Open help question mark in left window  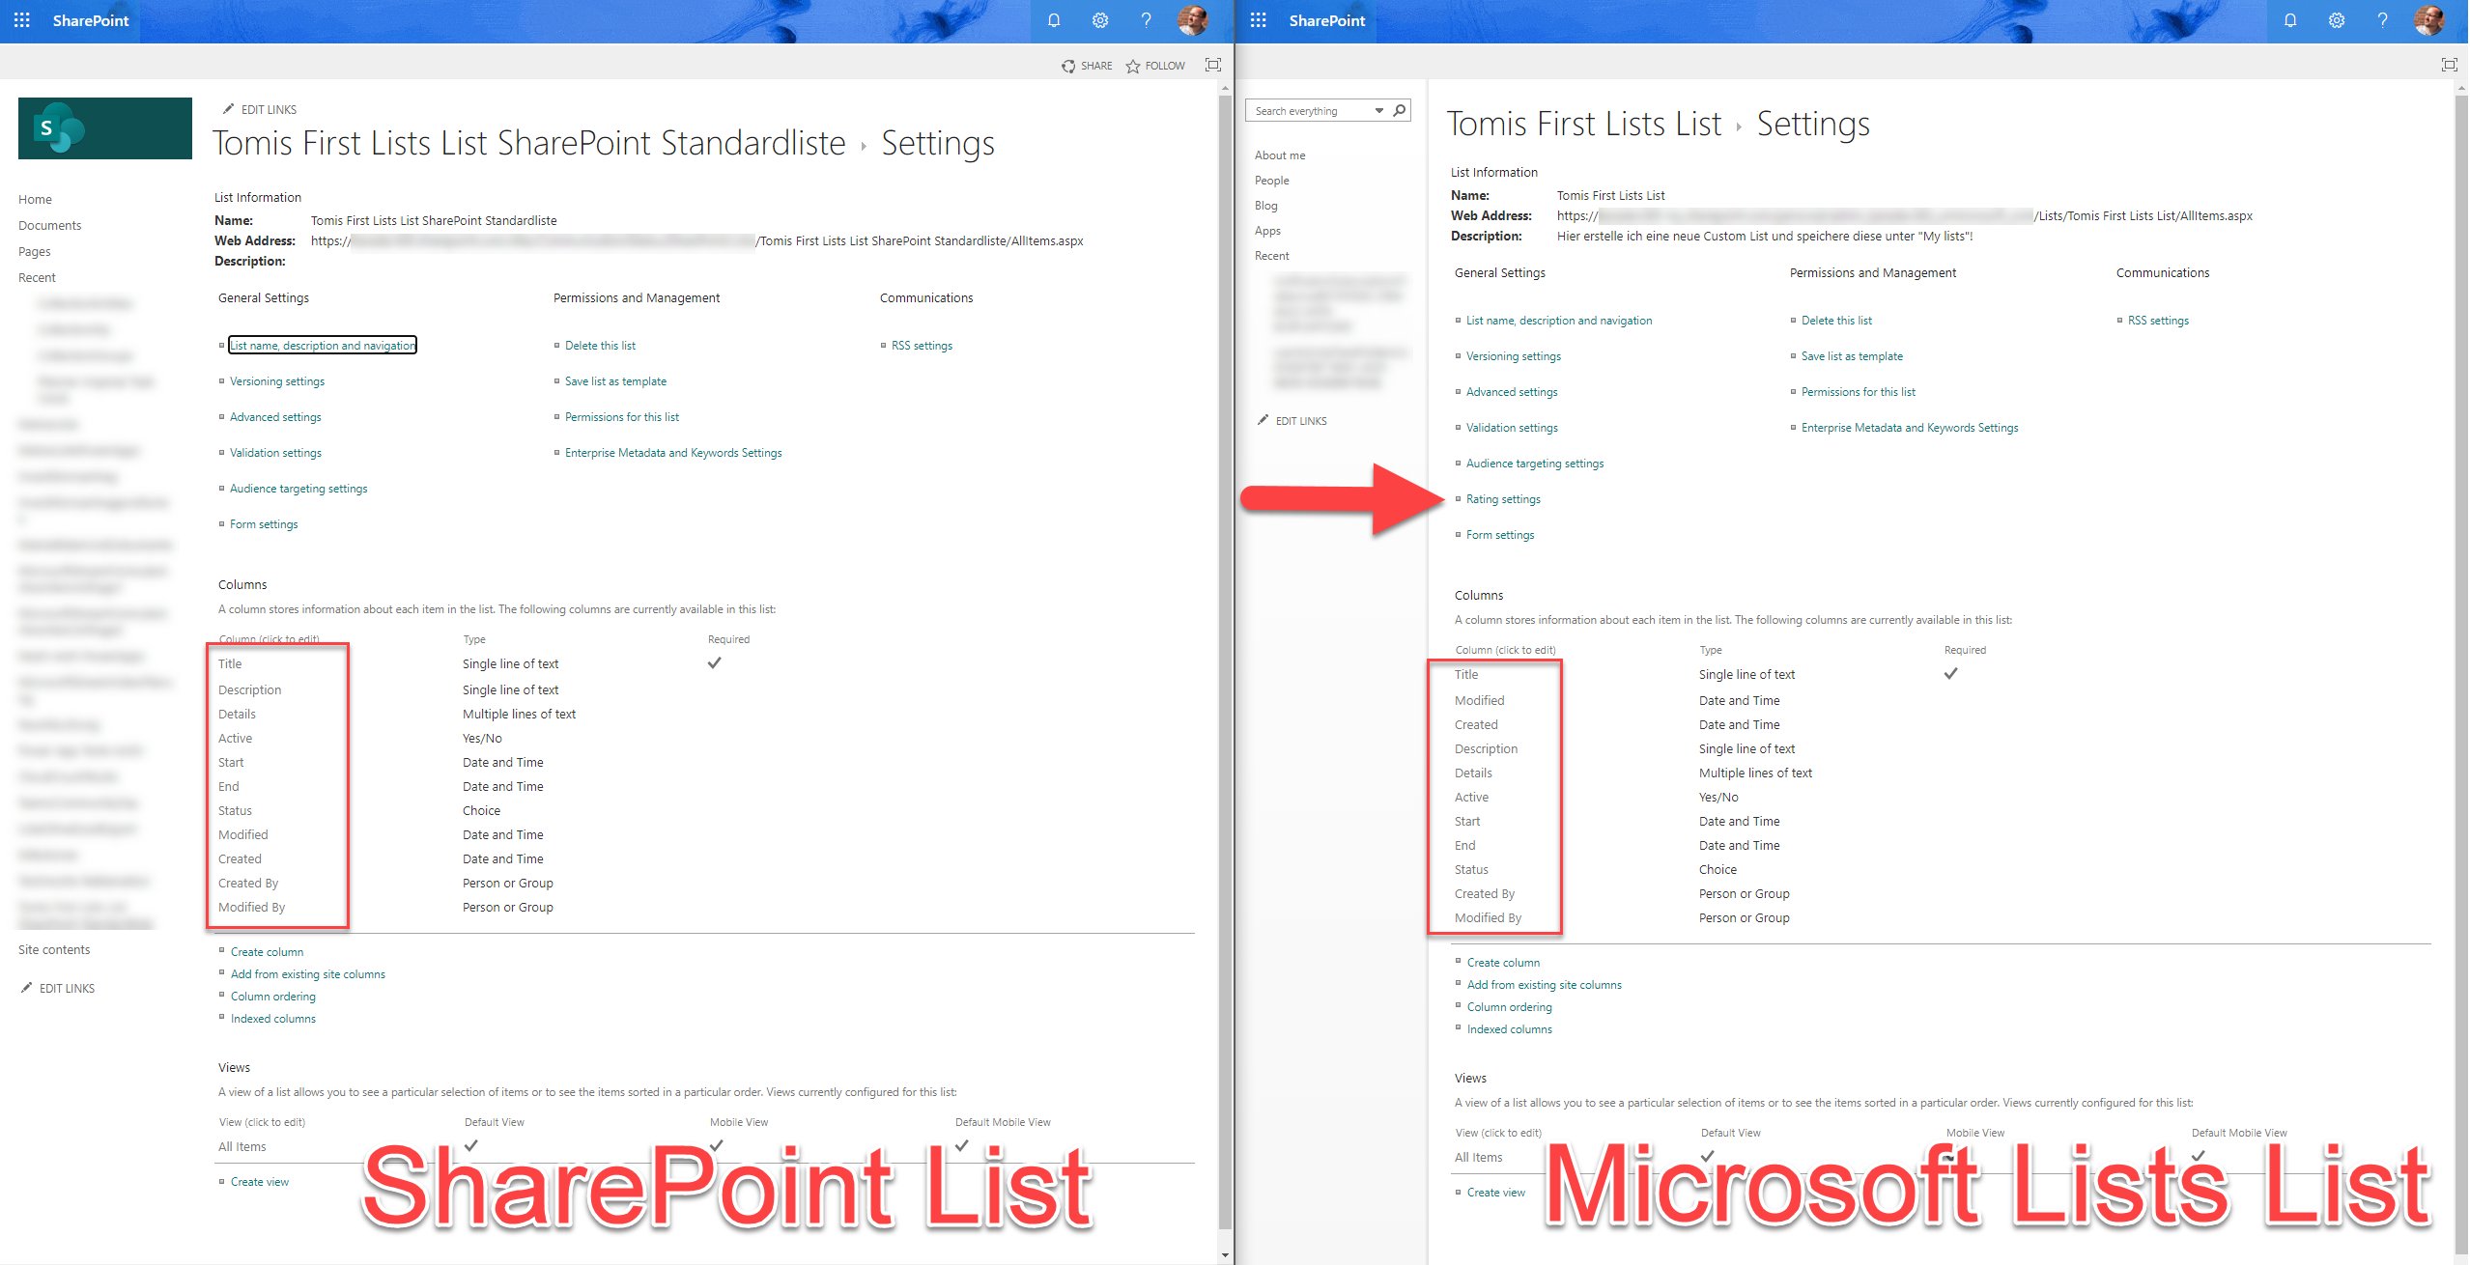tap(1146, 20)
